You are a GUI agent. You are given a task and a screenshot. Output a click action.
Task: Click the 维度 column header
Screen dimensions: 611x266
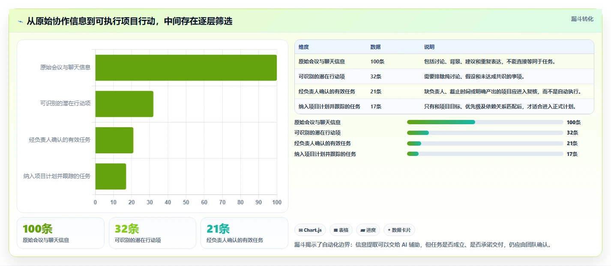pos(304,47)
